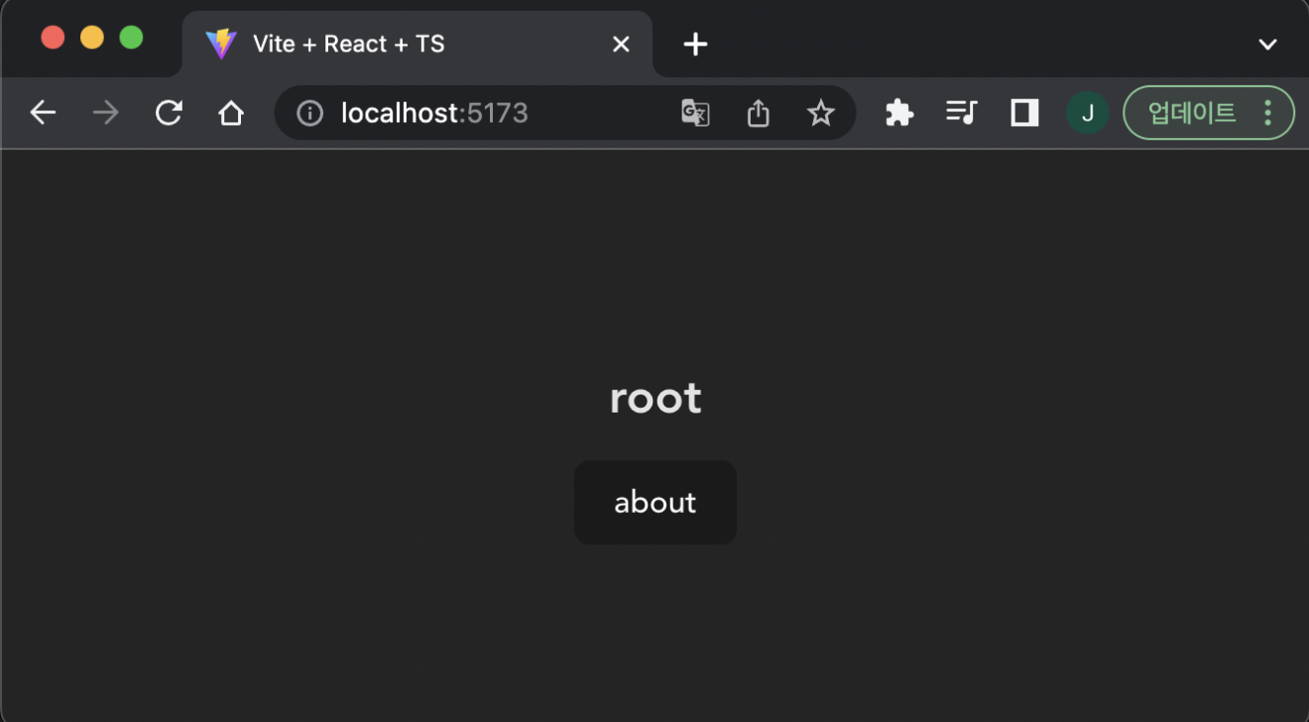Open a new tab with the plus button

pyautogui.click(x=694, y=44)
